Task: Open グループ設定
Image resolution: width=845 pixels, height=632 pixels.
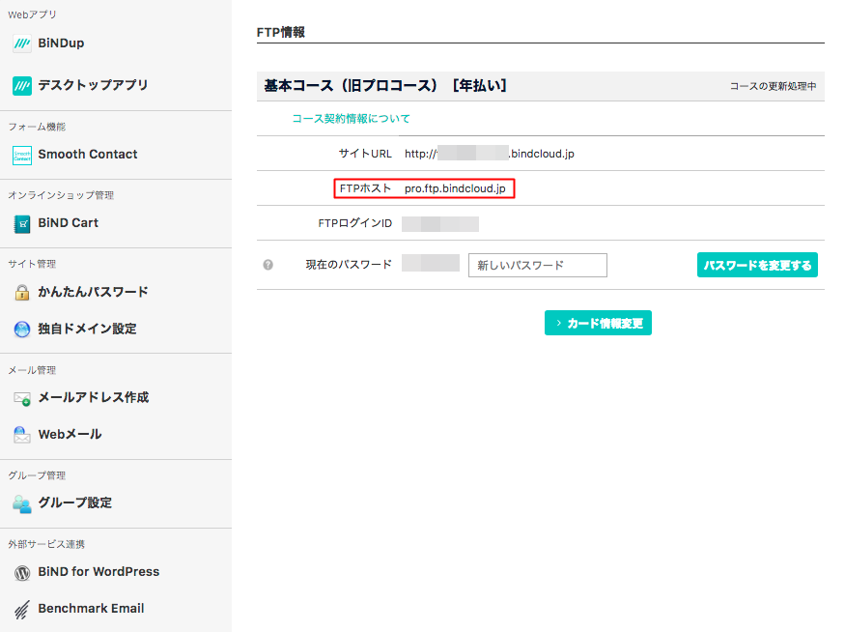Action: coord(77,503)
